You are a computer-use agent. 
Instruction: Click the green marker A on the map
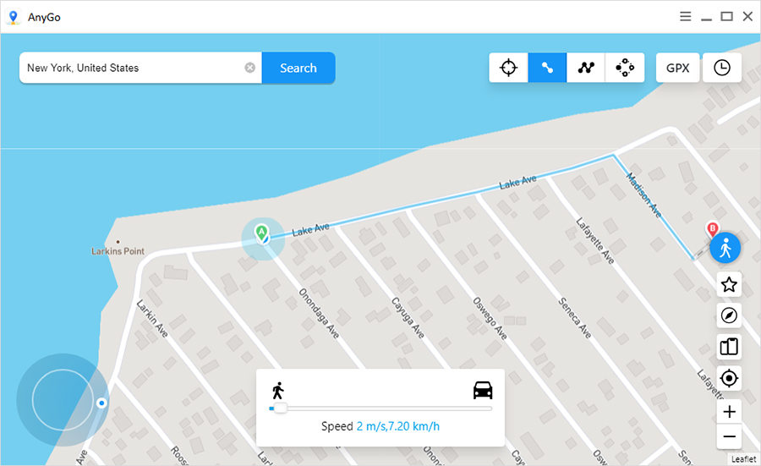[x=261, y=233]
